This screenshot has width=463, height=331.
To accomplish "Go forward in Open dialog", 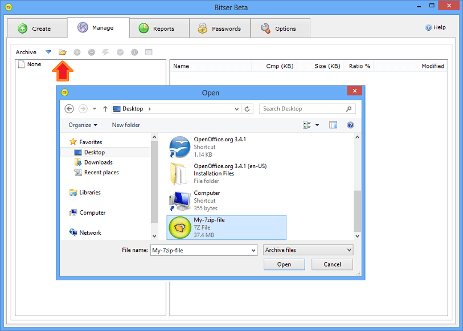I will pos(83,109).
